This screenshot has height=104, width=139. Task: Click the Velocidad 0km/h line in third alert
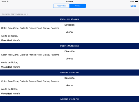10,94
